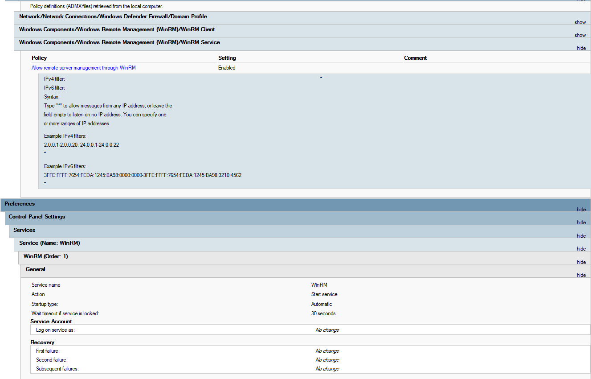
Task: Click the 'Example IPv4 filters:' heading
Action: pos(65,136)
